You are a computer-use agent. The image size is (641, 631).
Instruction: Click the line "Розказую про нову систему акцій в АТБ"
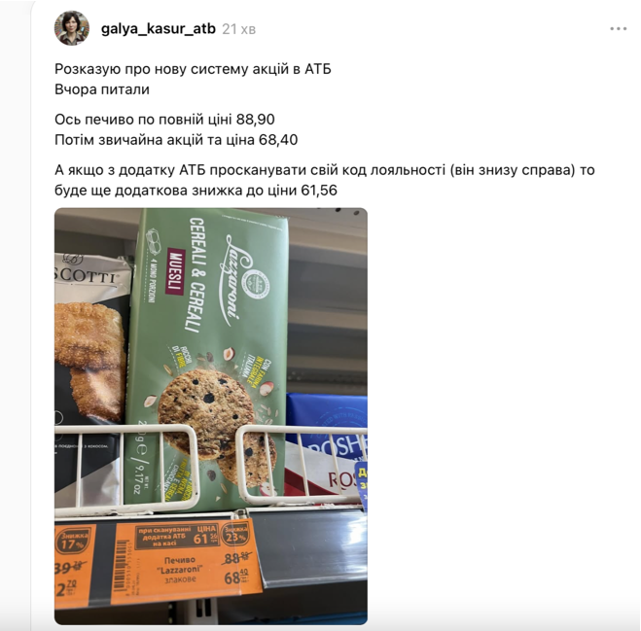[x=193, y=69]
